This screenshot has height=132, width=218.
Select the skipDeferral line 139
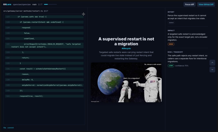click(x=44, y=85)
